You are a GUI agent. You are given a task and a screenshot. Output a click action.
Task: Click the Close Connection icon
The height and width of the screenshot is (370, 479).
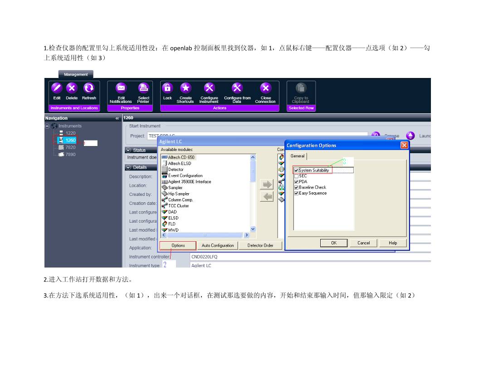coord(265,88)
